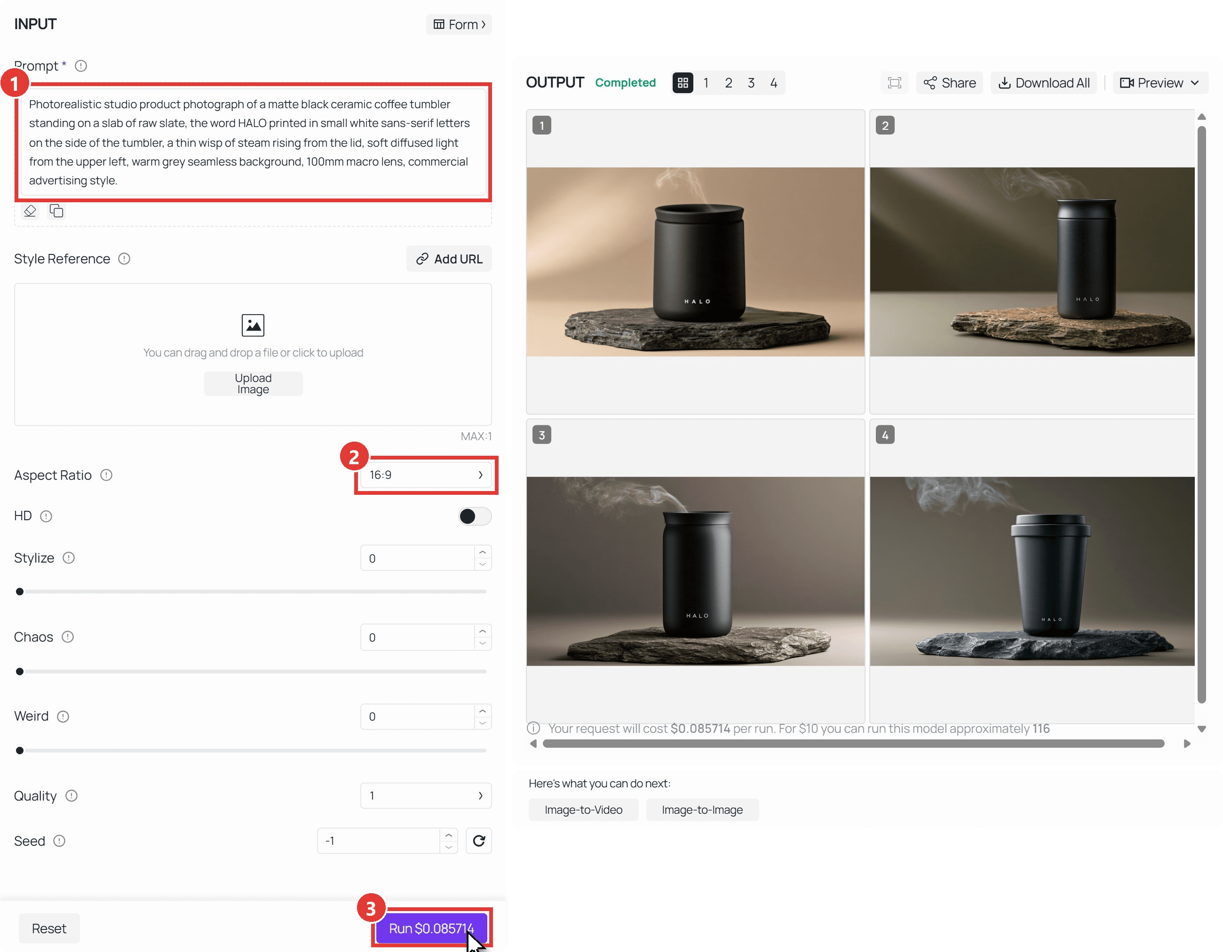Click the Reset button

coord(49,929)
